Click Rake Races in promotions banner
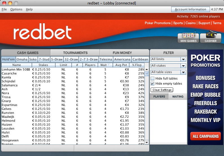 point(205,86)
